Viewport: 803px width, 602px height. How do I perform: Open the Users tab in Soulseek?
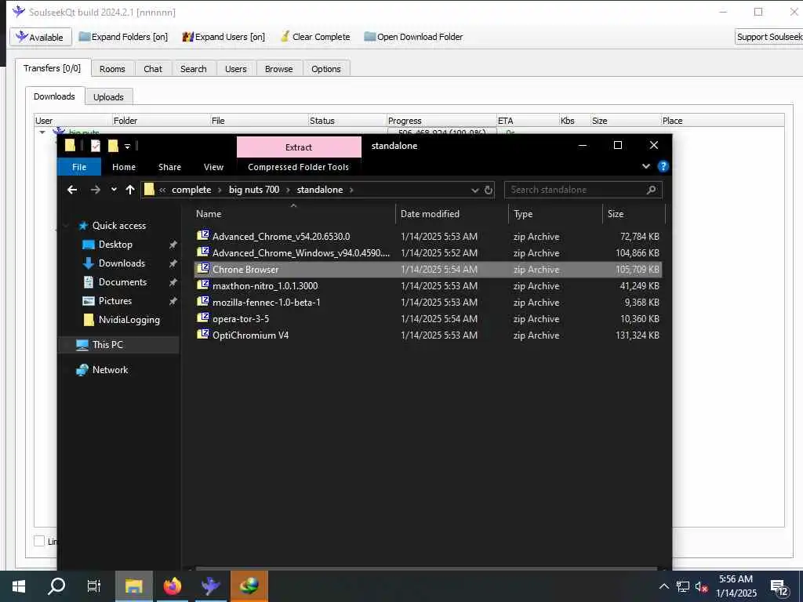235,69
